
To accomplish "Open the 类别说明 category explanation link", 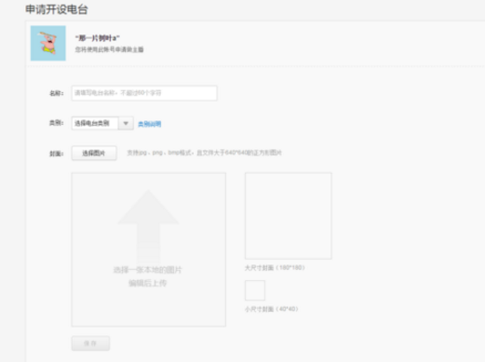I will (149, 124).
